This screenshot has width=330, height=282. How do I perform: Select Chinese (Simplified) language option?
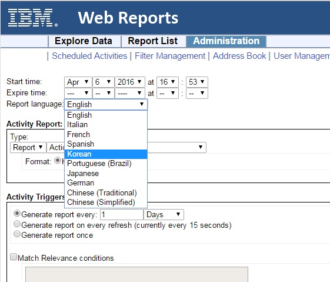[106, 202]
